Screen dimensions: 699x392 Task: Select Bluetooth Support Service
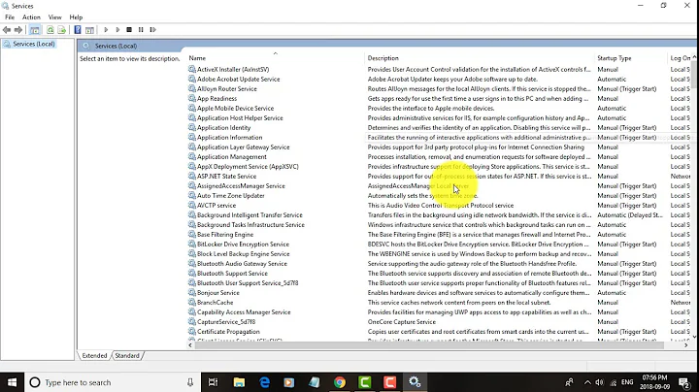(x=232, y=274)
